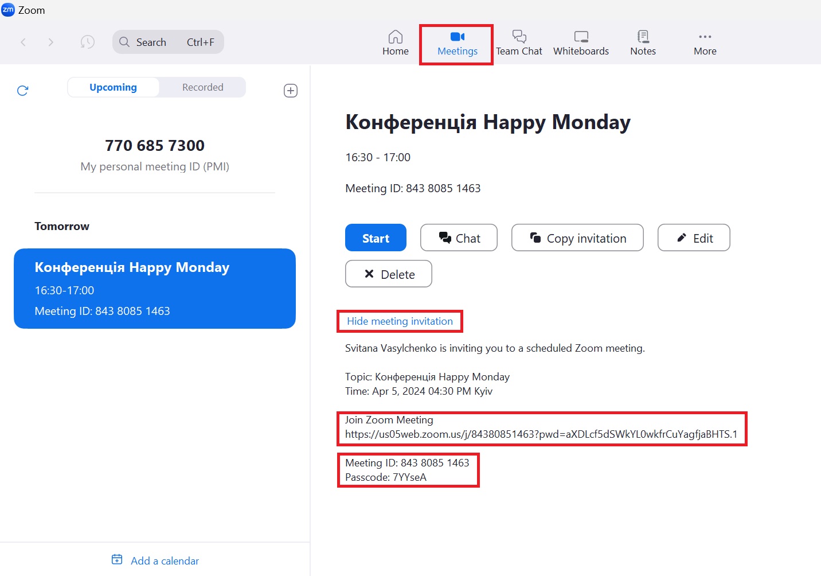Click the Zoom logo in title bar
Screen dimensions: 821x576
click(8, 10)
